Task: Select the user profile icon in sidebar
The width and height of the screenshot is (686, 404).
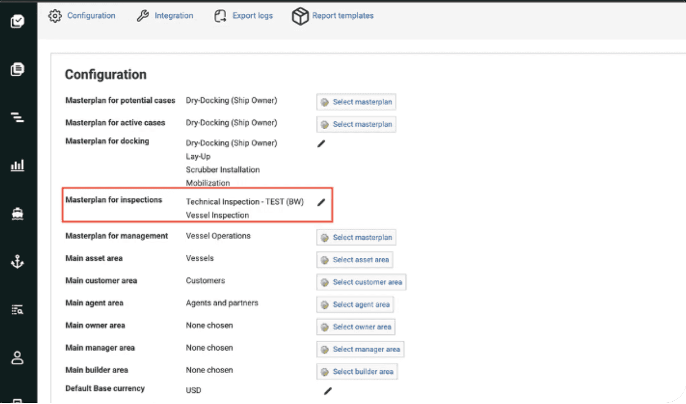Action: coord(17,358)
